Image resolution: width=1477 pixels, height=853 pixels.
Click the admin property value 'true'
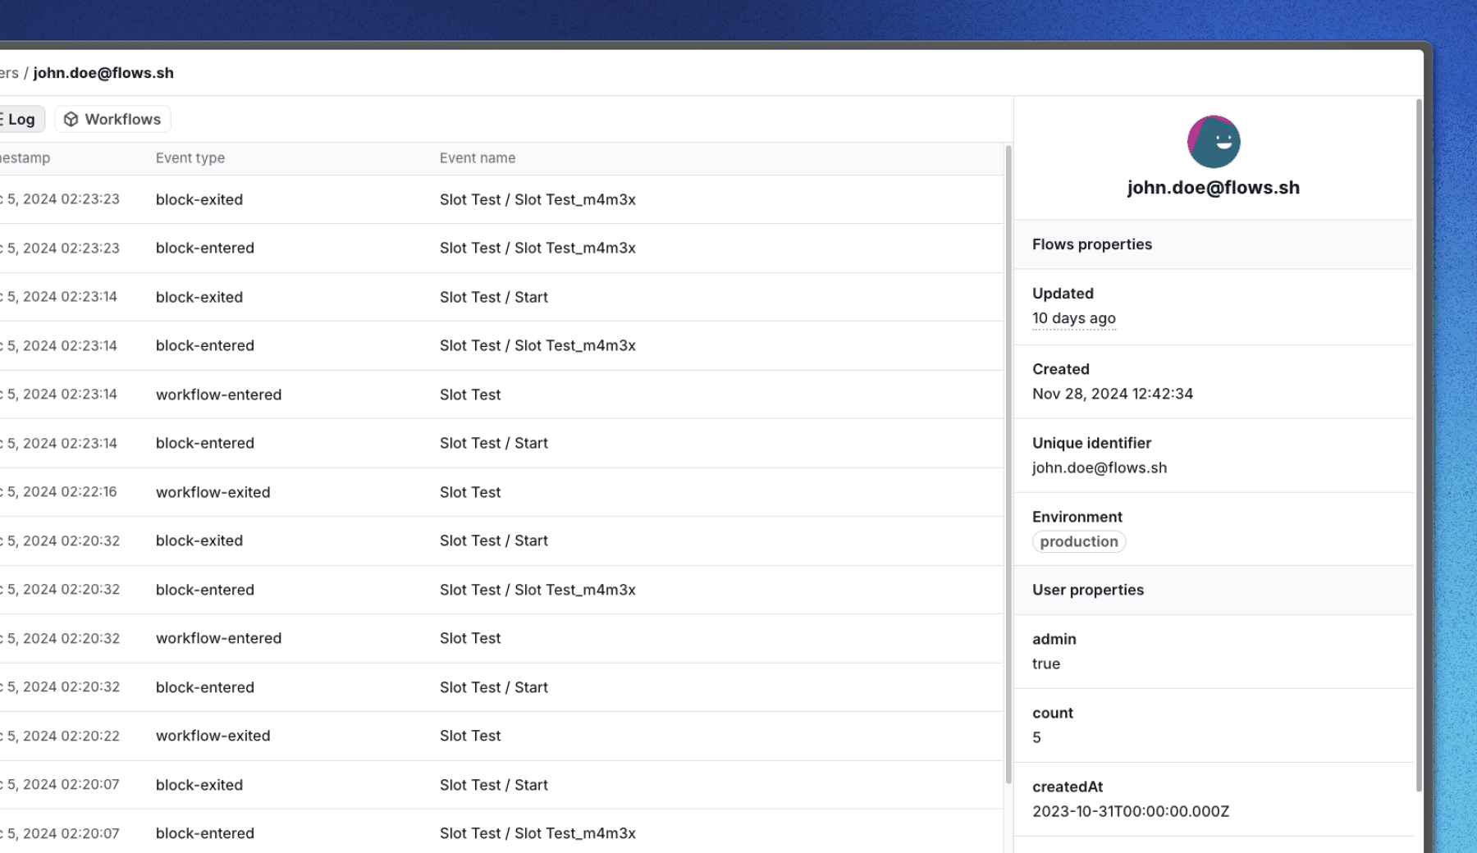1046,664
